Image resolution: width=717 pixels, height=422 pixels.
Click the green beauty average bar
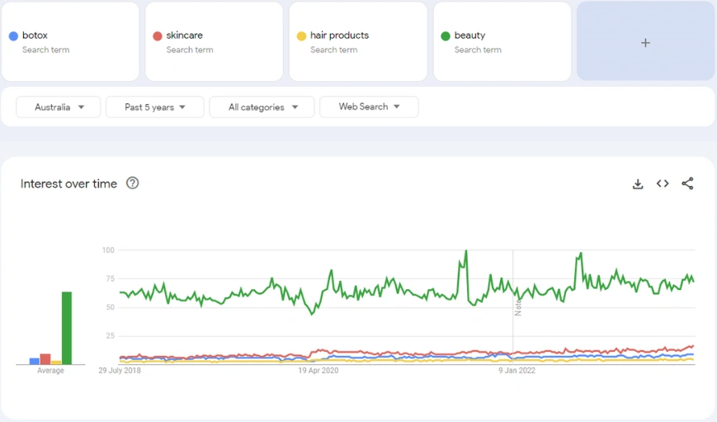coord(67,328)
